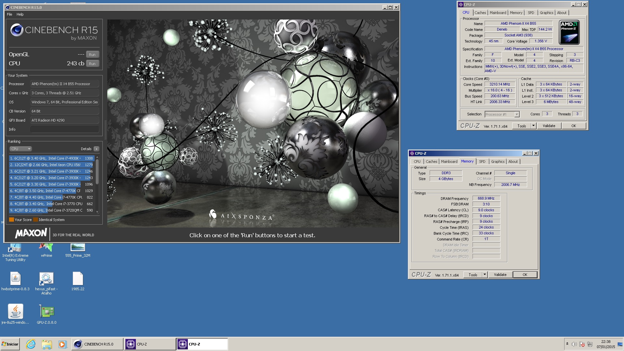Image resolution: width=624 pixels, height=351 pixels.
Task: Open Windows Explorer from the taskbar
Action: point(47,344)
